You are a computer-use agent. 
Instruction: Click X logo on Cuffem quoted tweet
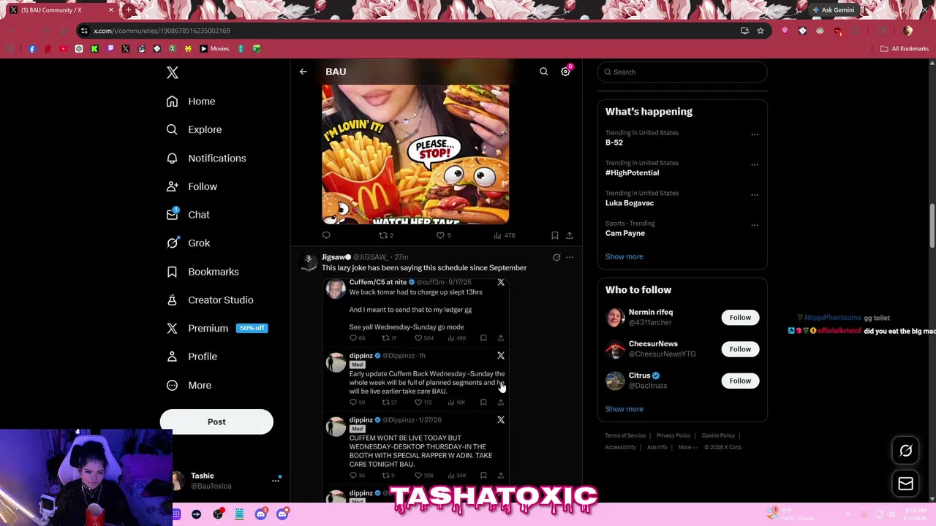[501, 283]
